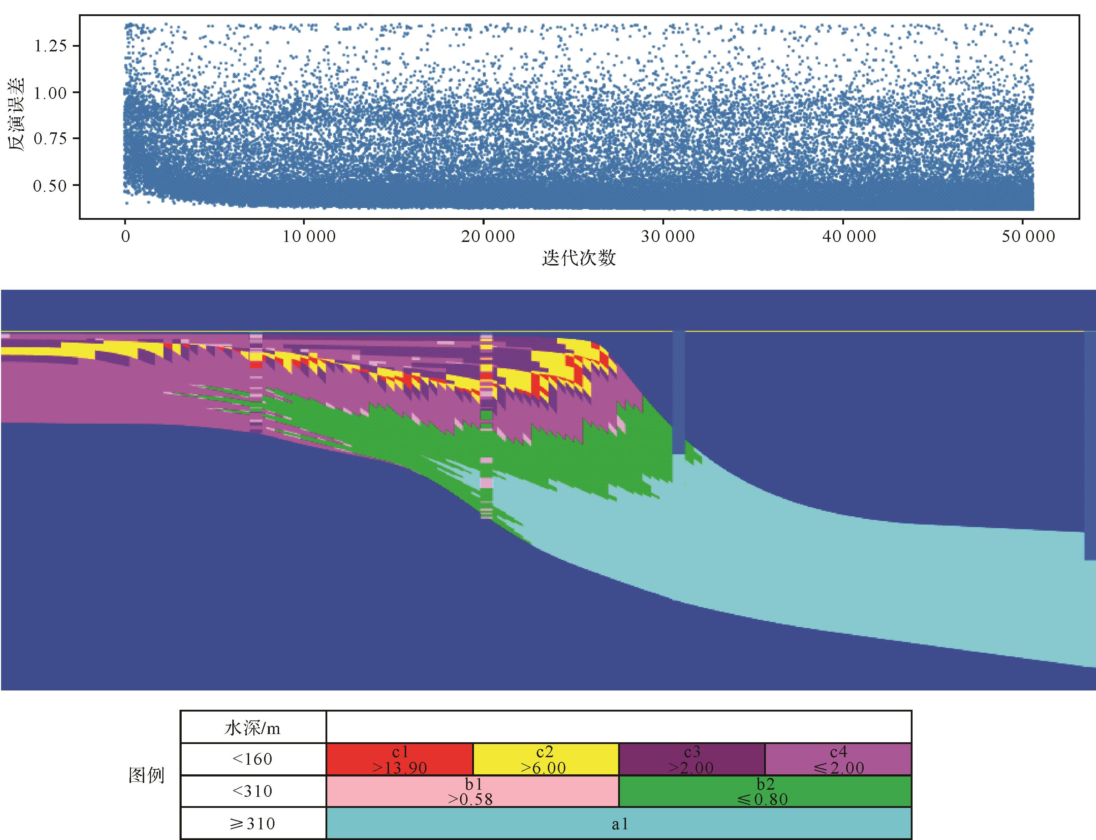Click the <160 depth row label
This screenshot has height=840, width=1096.
[x=253, y=759]
